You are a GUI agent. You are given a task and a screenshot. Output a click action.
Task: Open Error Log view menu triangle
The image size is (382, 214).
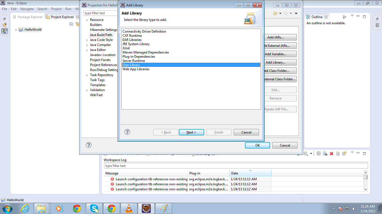tap(352, 152)
